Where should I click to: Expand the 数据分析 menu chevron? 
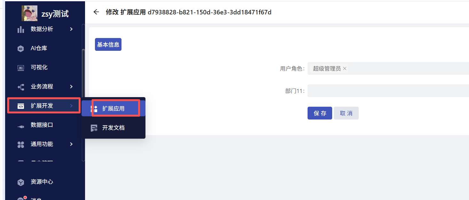pyautogui.click(x=71, y=29)
